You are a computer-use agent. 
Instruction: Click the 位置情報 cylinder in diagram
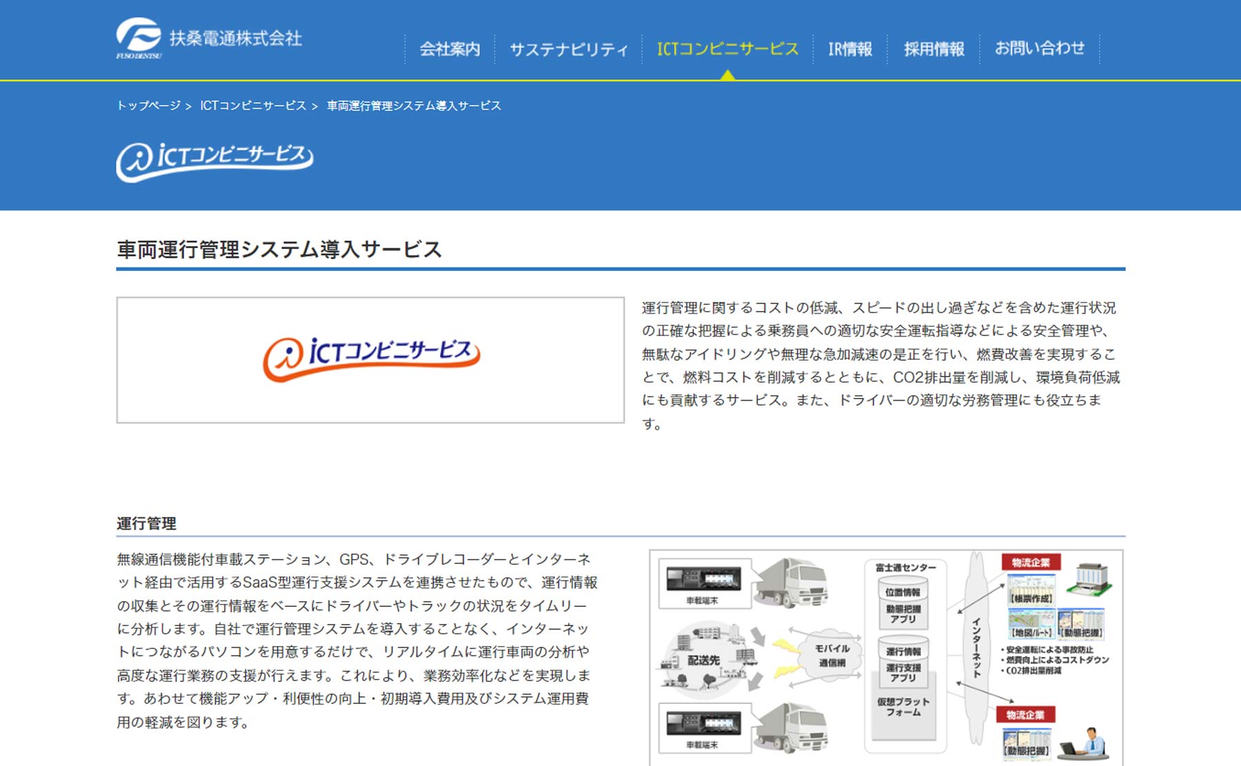[903, 591]
